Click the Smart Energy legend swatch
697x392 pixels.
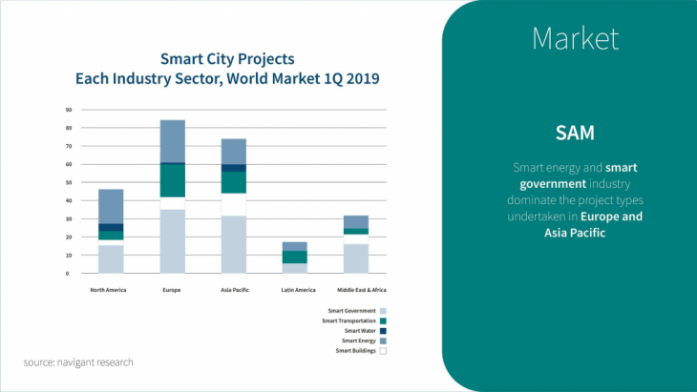pos(383,340)
